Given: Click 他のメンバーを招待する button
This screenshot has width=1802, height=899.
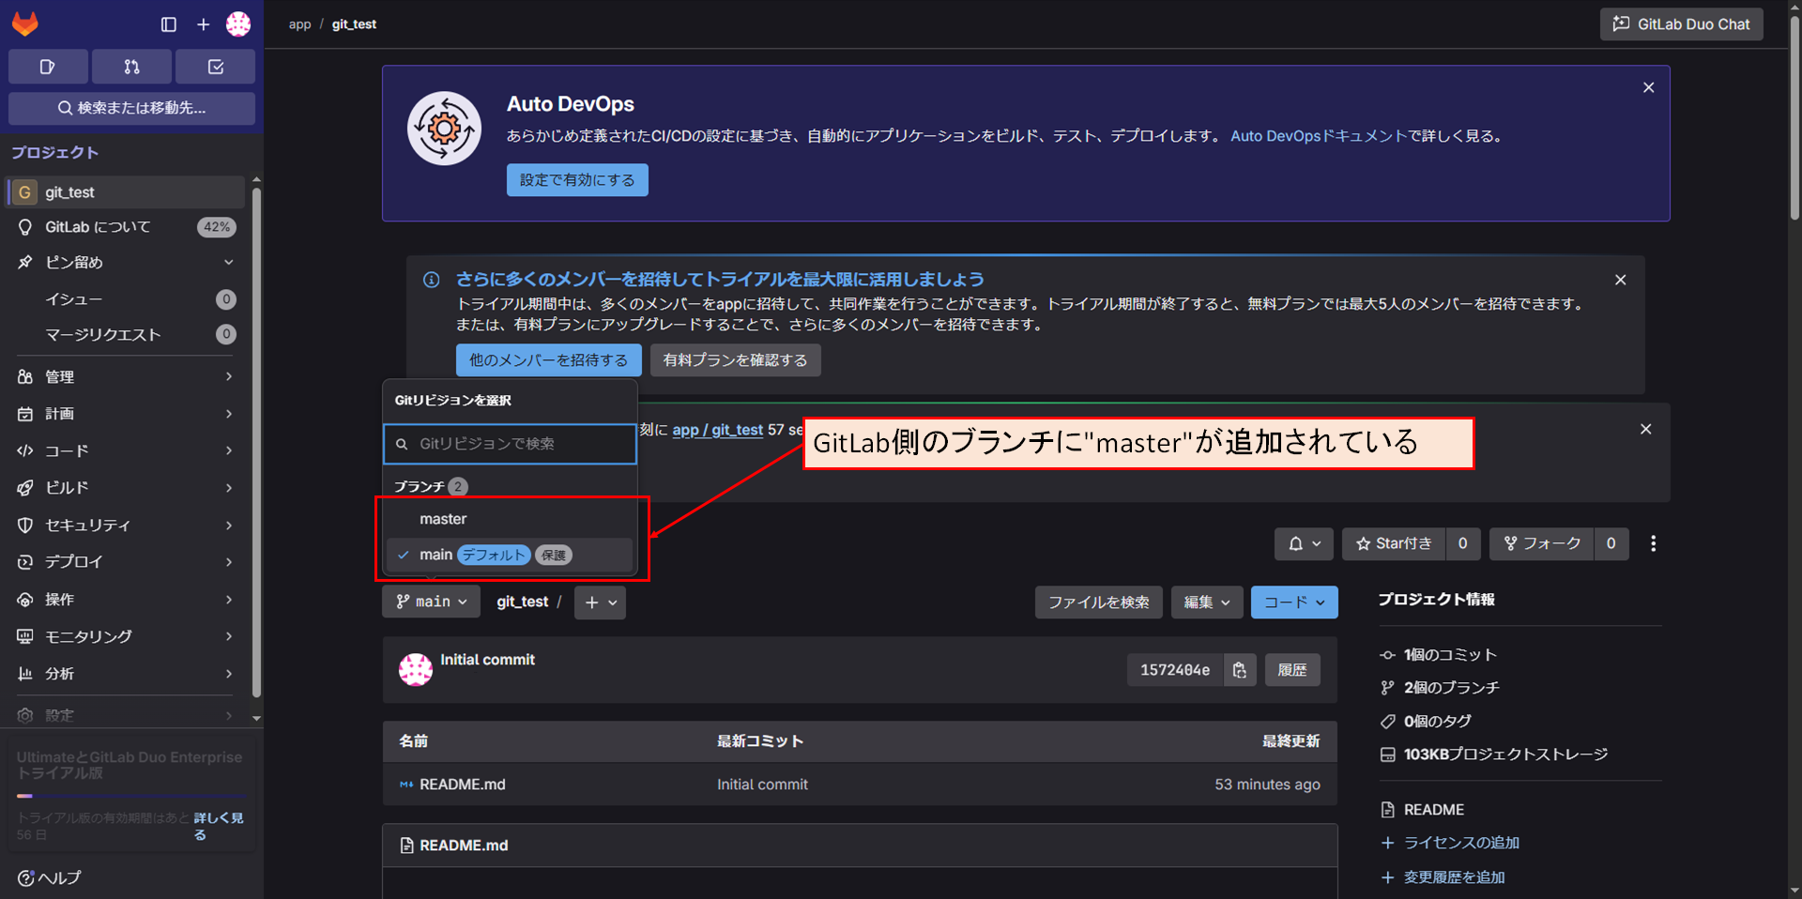Looking at the screenshot, I should (x=548, y=360).
